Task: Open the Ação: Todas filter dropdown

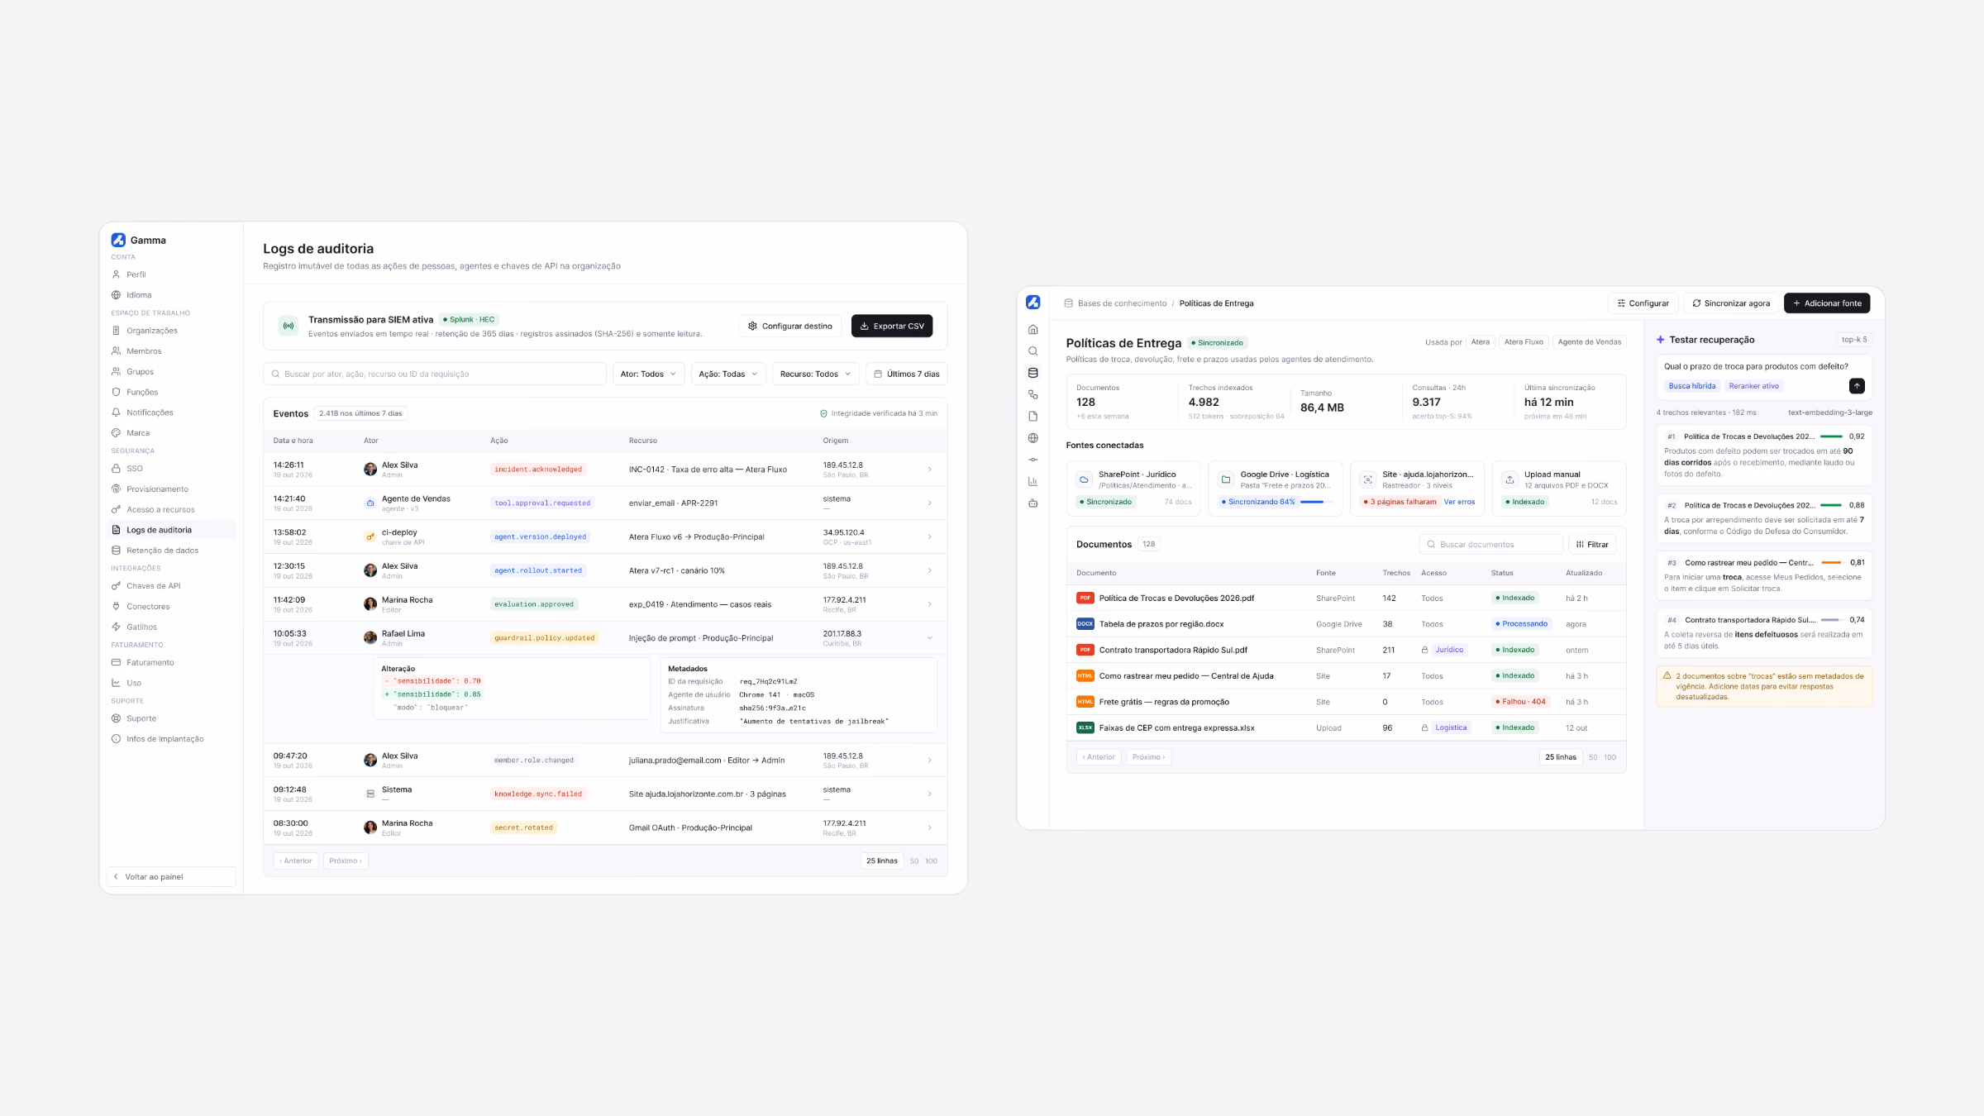Action: [727, 374]
